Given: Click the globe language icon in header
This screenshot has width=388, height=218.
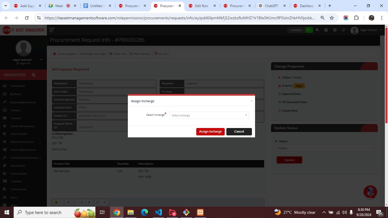Looking at the screenshot, I should 326,30.
